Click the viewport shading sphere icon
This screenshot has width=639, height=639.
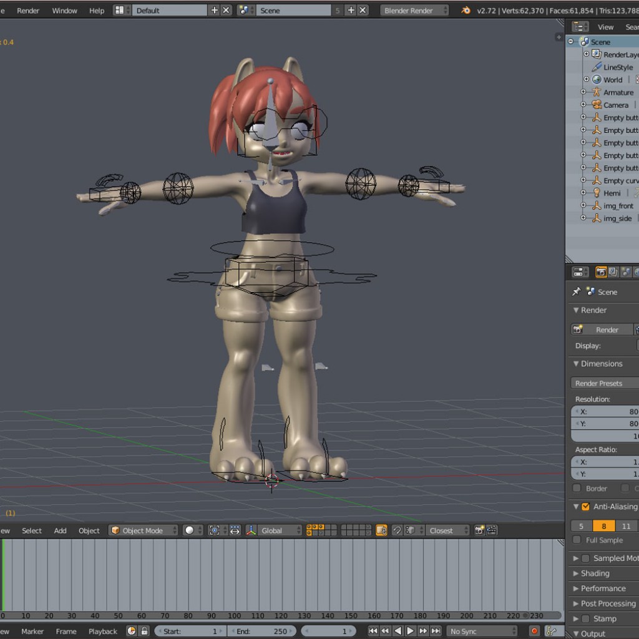(190, 530)
